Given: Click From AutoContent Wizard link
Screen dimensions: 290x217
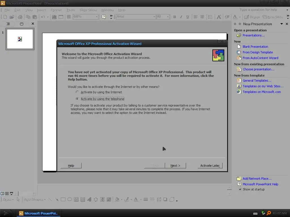Looking at the screenshot, I should point(261,58).
